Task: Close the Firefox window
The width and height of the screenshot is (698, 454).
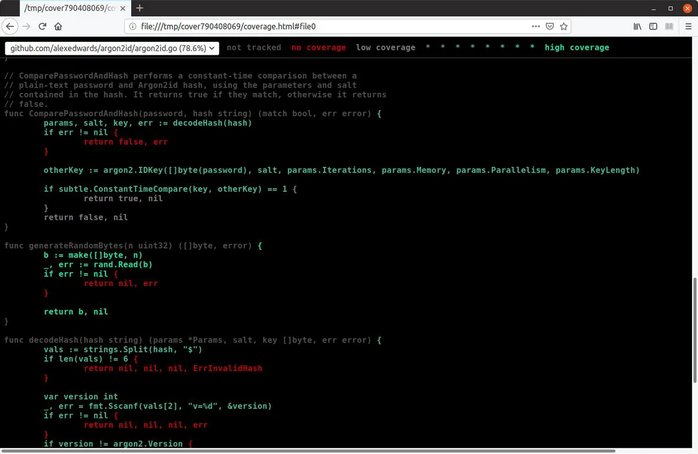Action: click(x=686, y=8)
